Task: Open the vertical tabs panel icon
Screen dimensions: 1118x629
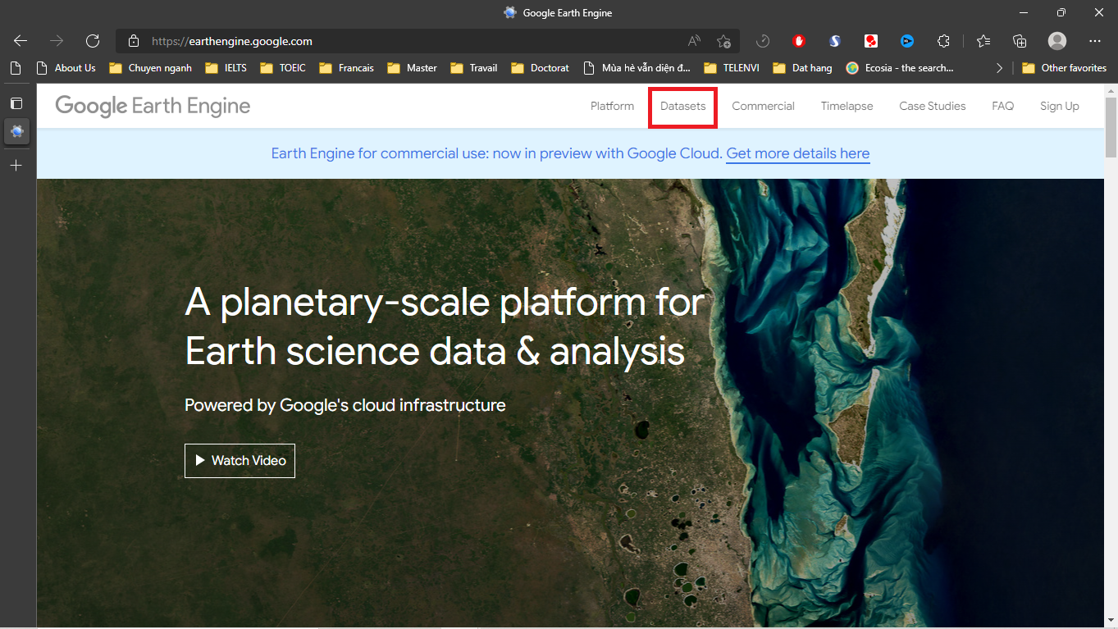Action: click(x=16, y=103)
